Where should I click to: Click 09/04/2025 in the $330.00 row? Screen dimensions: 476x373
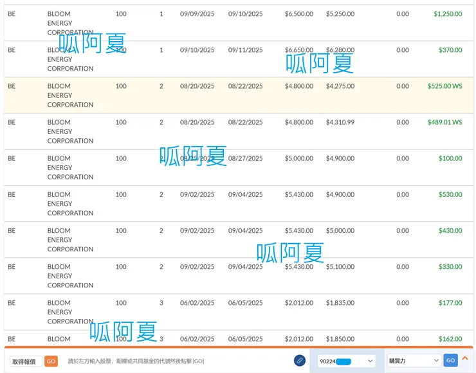[x=245, y=267]
